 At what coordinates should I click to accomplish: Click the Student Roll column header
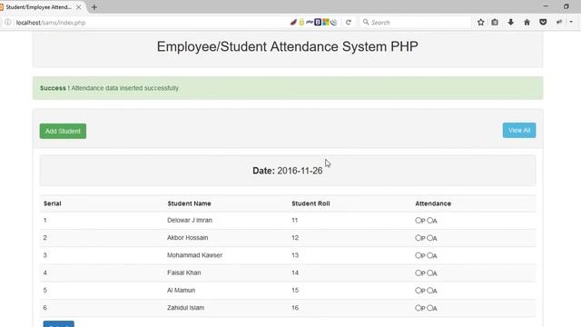coord(310,203)
